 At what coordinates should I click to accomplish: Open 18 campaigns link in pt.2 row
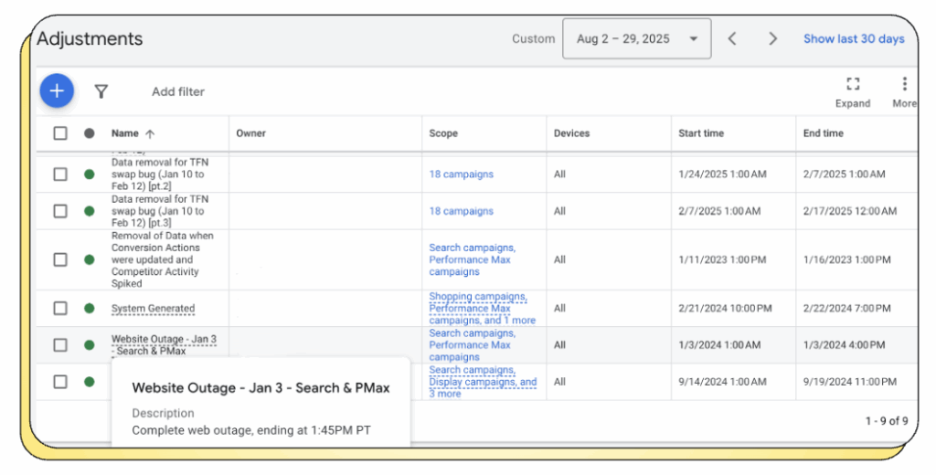pyautogui.click(x=461, y=174)
